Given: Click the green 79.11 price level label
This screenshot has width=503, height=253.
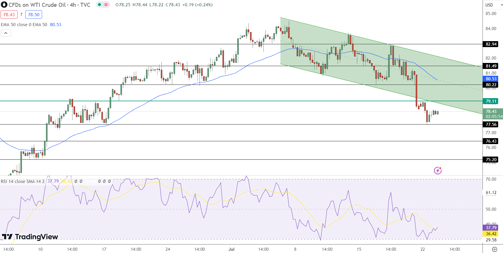Looking at the screenshot, I should [x=491, y=101].
